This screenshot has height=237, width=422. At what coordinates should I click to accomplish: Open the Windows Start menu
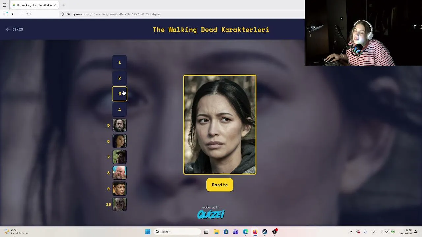point(148,232)
